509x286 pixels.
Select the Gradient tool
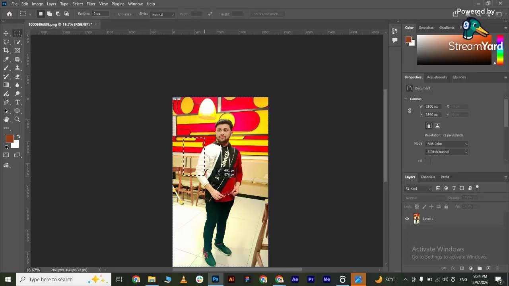[x=6, y=85]
